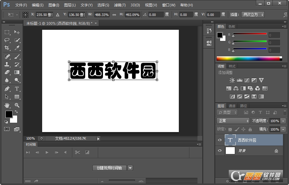This screenshot has height=185, width=289.
Task: Hide the 西西软件园 text layer
Action: point(220,140)
